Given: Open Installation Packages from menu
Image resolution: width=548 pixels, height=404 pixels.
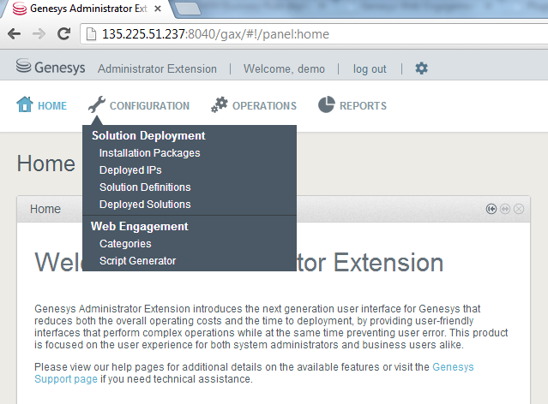Looking at the screenshot, I should tap(149, 153).
